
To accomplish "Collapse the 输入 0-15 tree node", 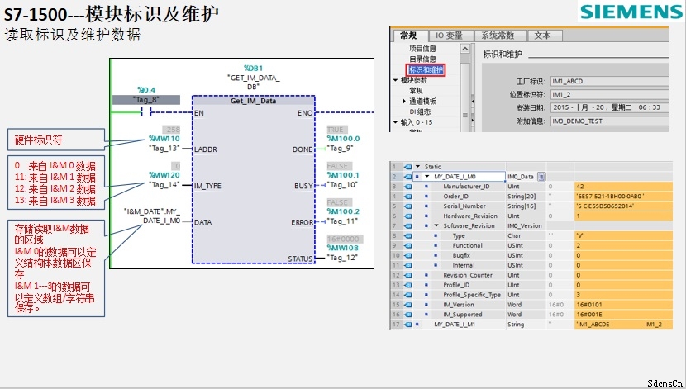I will (x=396, y=122).
